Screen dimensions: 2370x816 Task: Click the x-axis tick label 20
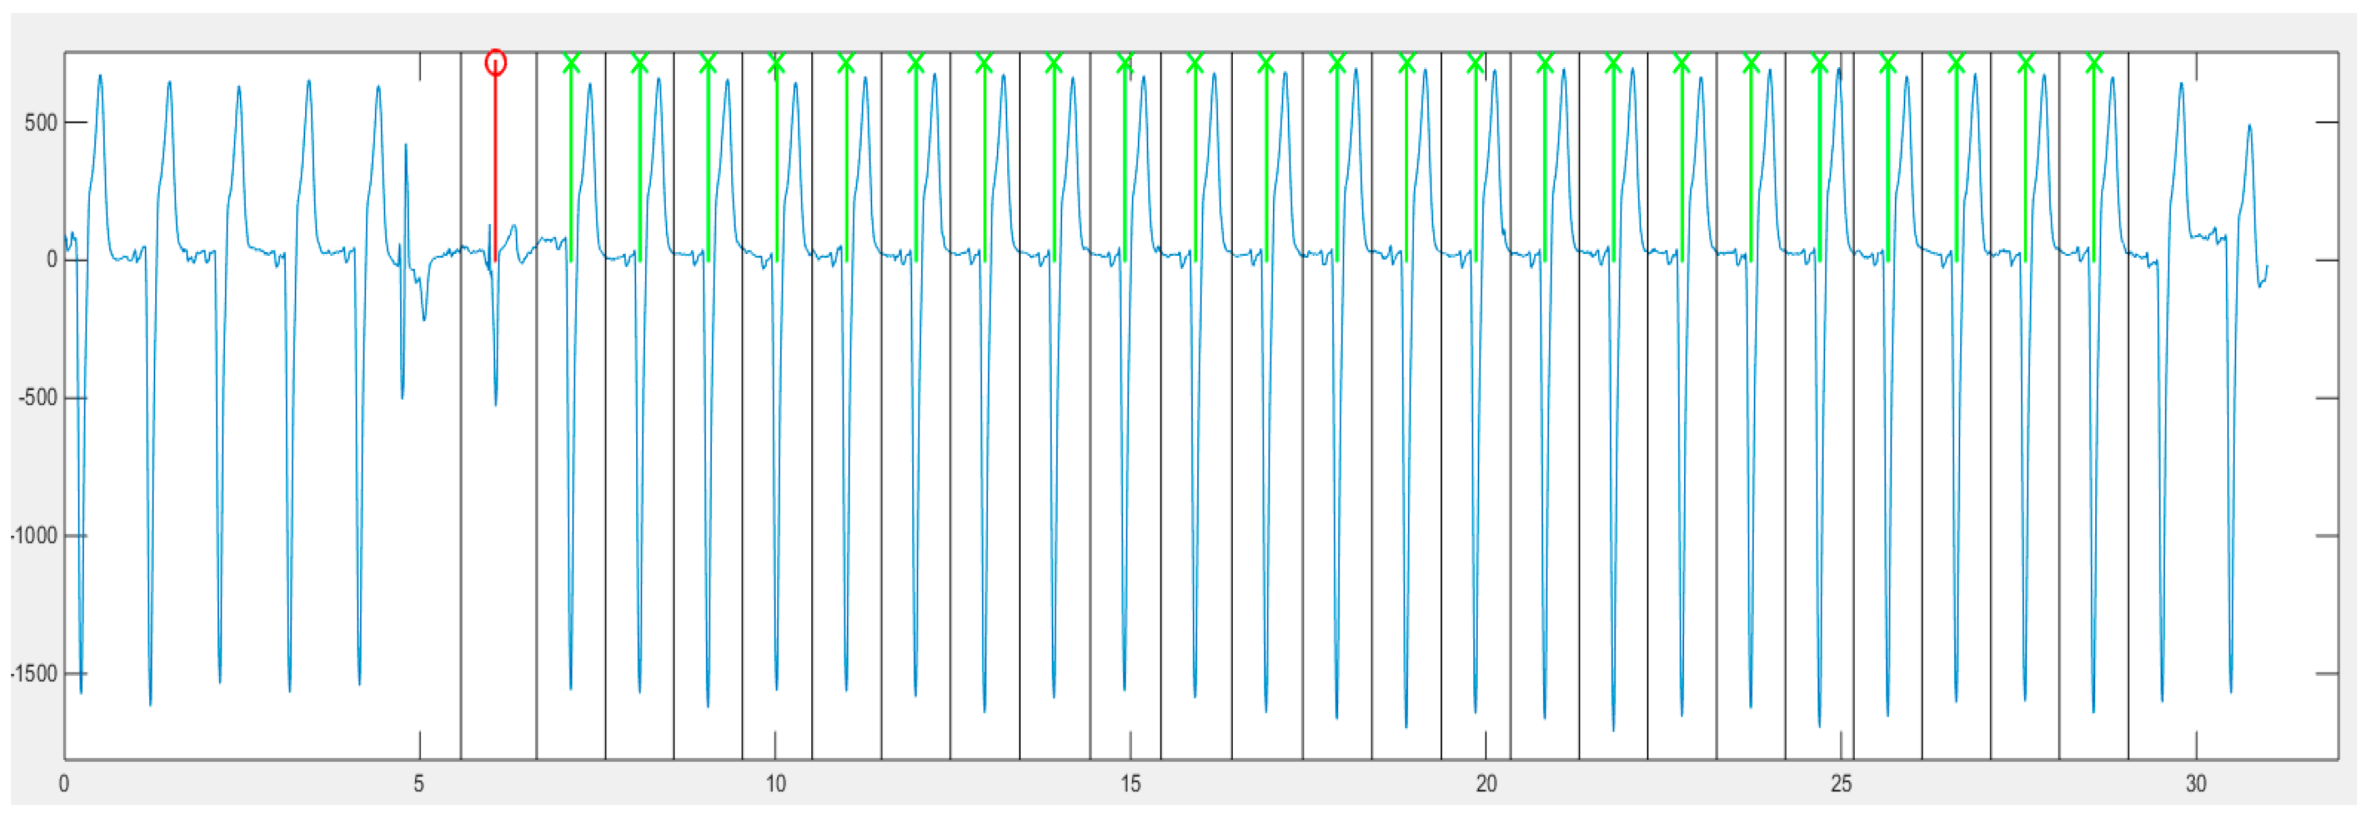pos(1486,784)
